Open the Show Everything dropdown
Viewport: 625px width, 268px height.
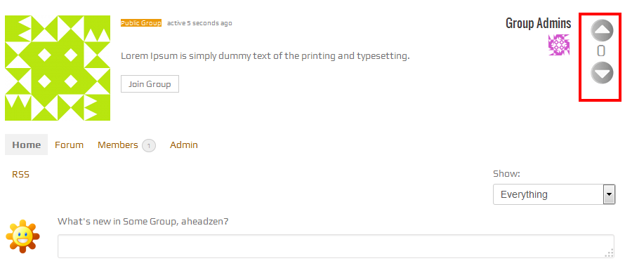[554, 194]
